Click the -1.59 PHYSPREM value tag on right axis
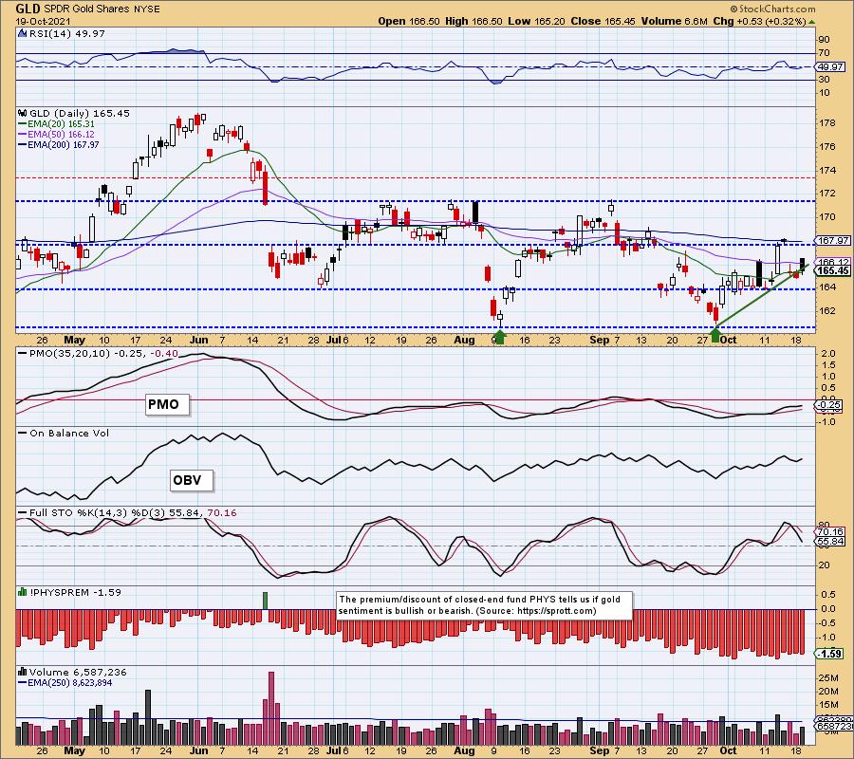The width and height of the screenshot is (854, 759). coord(829,654)
